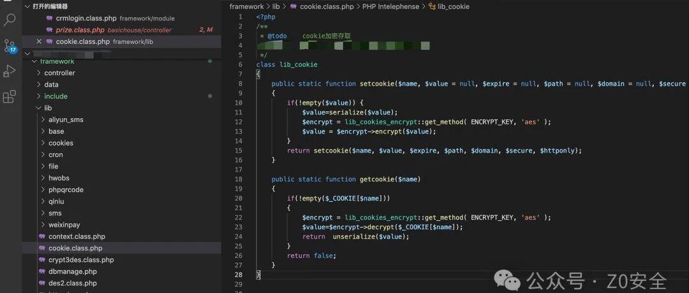Select PHP Intelephense breadcrumb segment

pyautogui.click(x=390, y=6)
